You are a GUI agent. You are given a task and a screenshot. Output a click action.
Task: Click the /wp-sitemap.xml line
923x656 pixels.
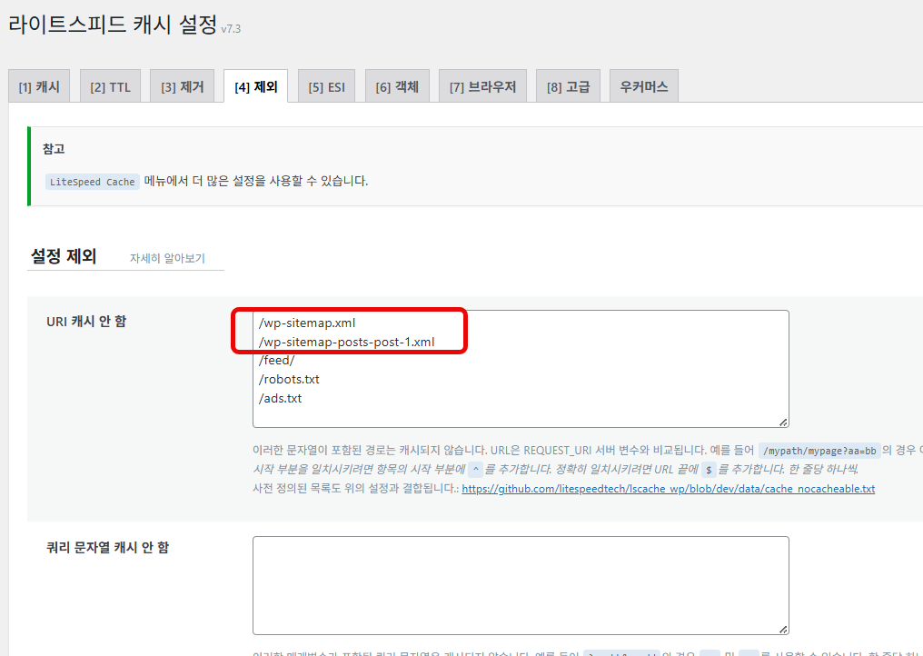(307, 323)
